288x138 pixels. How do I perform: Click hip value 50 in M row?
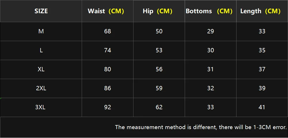[159, 31]
